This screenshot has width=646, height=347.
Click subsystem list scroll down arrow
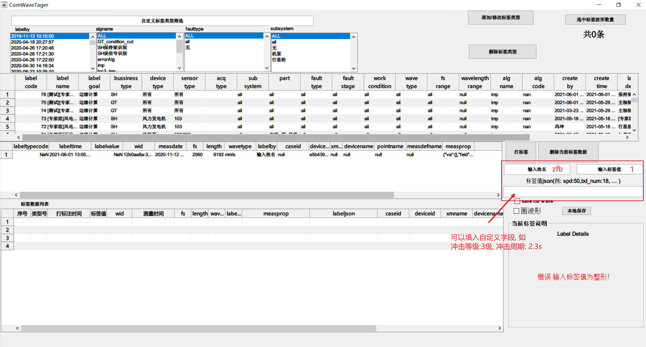click(354, 68)
